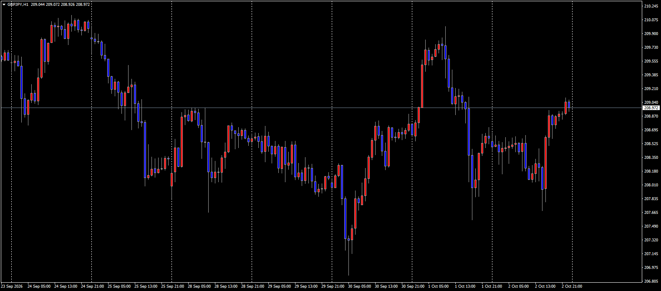The height and width of the screenshot is (291, 661).
Task: Click the 209.555 price scale label
Action: click(651, 61)
